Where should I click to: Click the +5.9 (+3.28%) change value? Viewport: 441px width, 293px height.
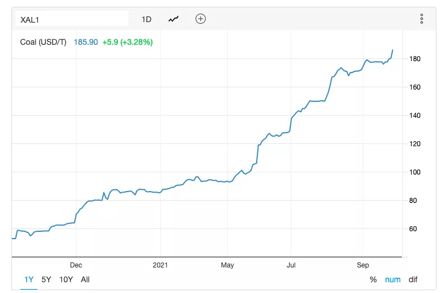pyautogui.click(x=128, y=42)
